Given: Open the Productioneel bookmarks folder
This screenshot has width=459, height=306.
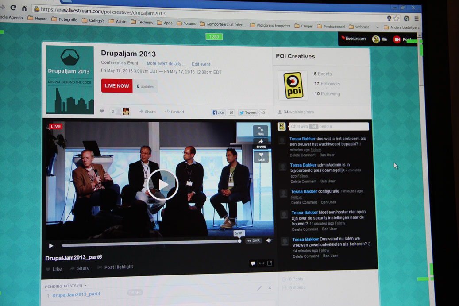Looking at the screenshot, I should [331, 27].
